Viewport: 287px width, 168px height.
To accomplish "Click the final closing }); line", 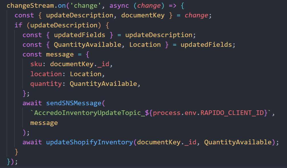I will click(x=12, y=161).
